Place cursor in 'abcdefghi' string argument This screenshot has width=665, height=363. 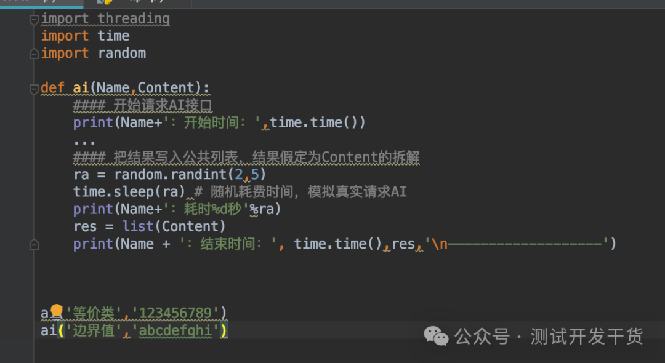click(x=175, y=331)
